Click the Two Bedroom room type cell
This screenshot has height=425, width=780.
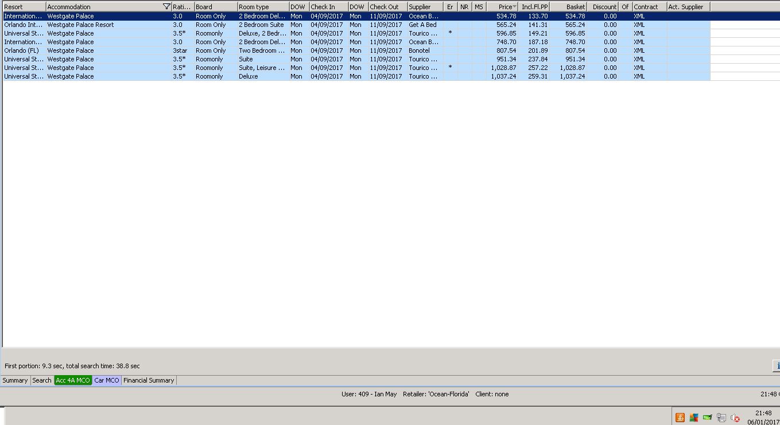tap(263, 50)
